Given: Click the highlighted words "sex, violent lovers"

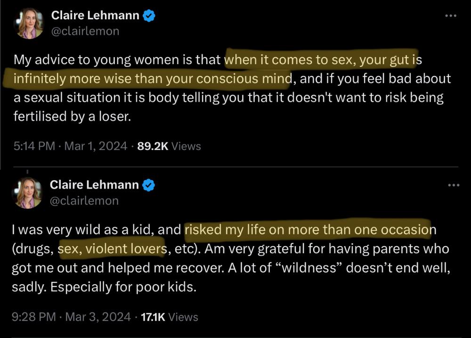Looking at the screenshot, I should tap(112, 248).
